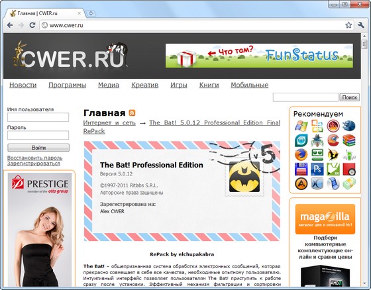Open the orange AIMP player icon
Viewport: 371px width, 290px height.
click(301, 183)
